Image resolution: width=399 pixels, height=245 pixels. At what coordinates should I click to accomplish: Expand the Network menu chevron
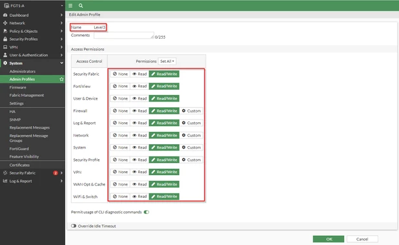[x=61, y=23]
